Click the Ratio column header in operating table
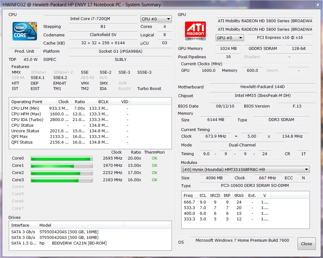This screenshot has height=258, width=323. (78, 102)
